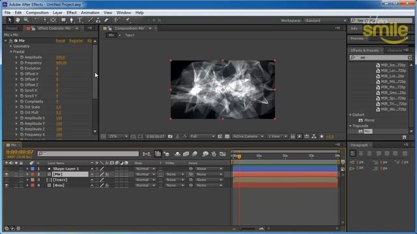Hide the Mir layer eye

pyautogui.click(x=7, y=174)
